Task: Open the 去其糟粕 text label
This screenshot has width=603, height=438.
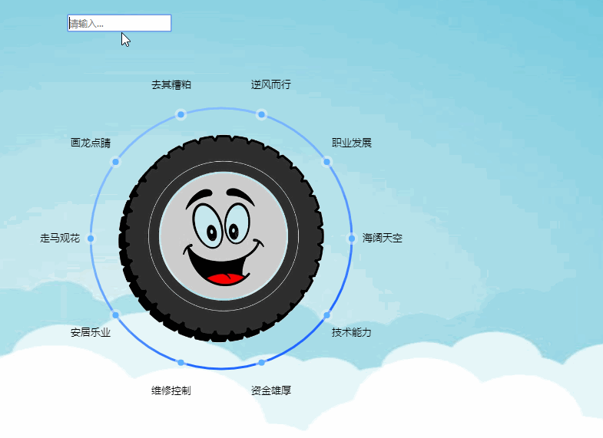Action: (x=171, y=84)
